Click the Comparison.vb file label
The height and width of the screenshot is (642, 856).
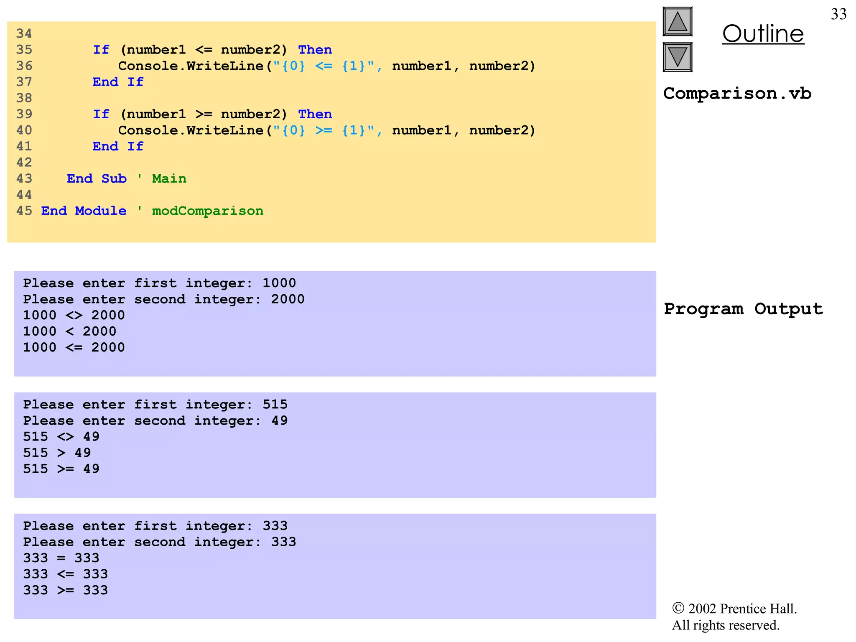click(737, 93)
